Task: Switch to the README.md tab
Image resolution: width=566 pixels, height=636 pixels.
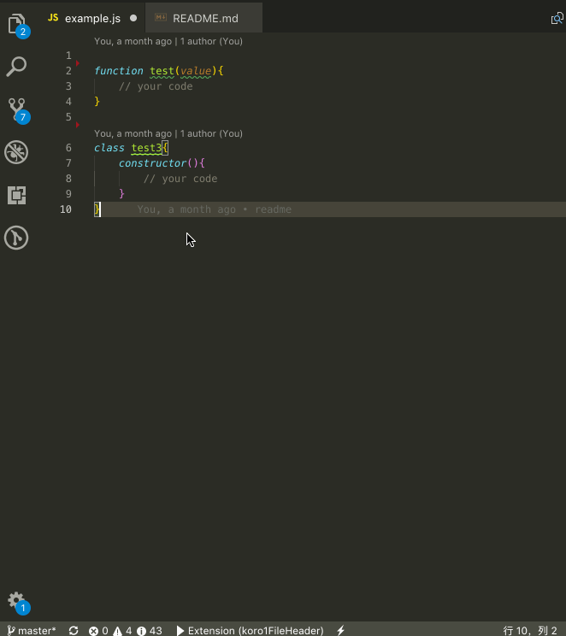Action: (x=205, y=18)
